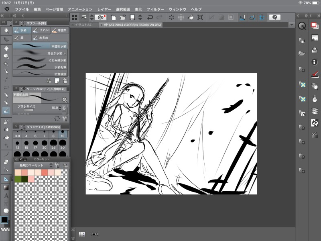The height and width of the screenshot is (241, 321).
Task: Open the フィルター menu
Action: 155,9
